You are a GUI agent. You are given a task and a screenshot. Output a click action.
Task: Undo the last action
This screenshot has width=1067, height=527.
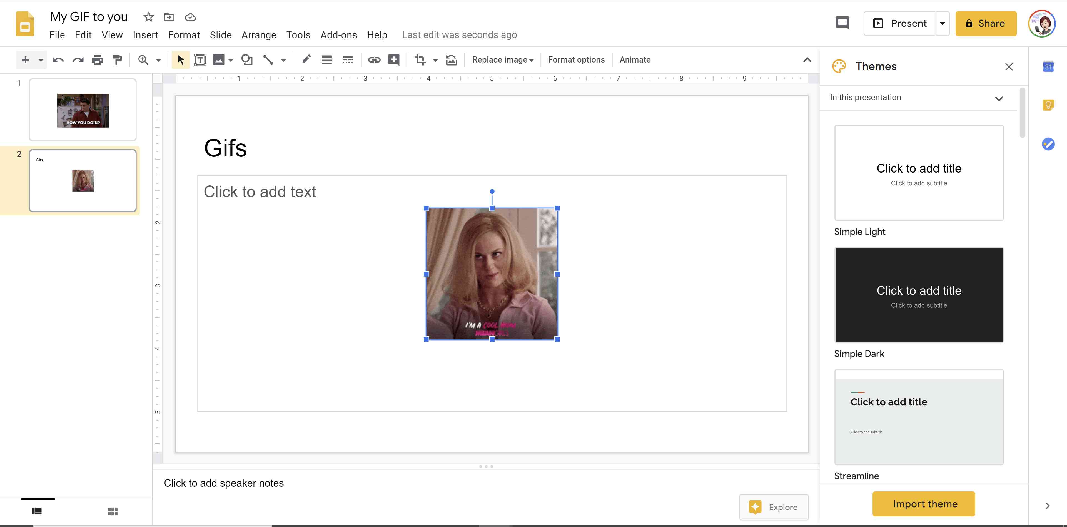click(58, 60)
